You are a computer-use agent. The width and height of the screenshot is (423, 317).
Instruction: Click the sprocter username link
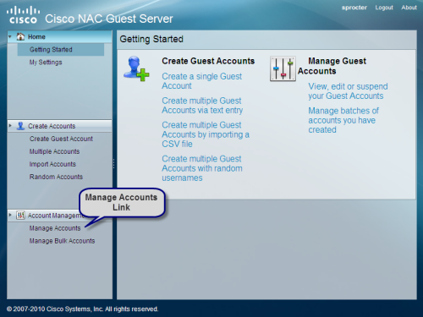click(x=354, y=8)
